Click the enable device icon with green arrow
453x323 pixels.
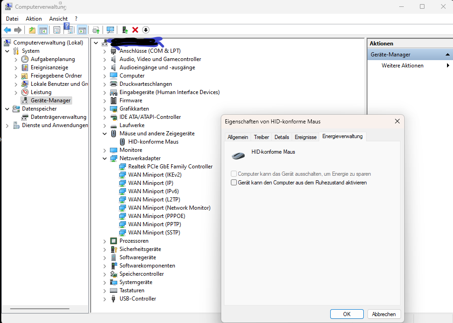125,30
